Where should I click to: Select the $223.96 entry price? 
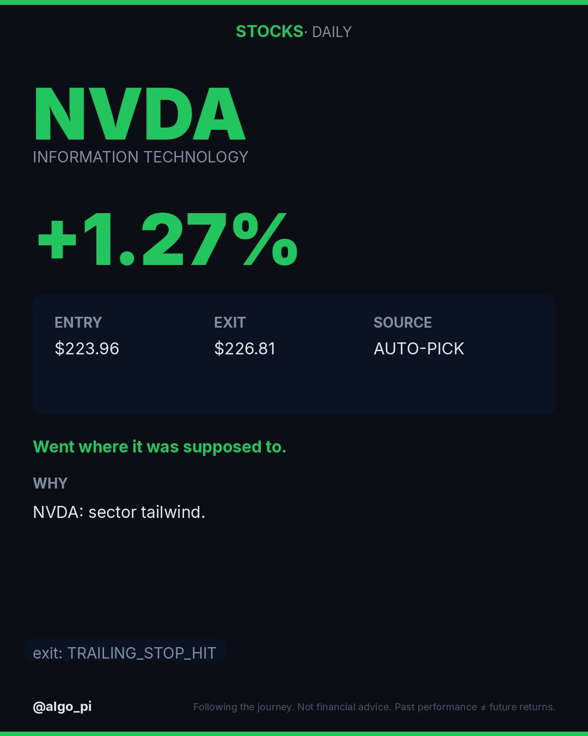coord(87,348)
